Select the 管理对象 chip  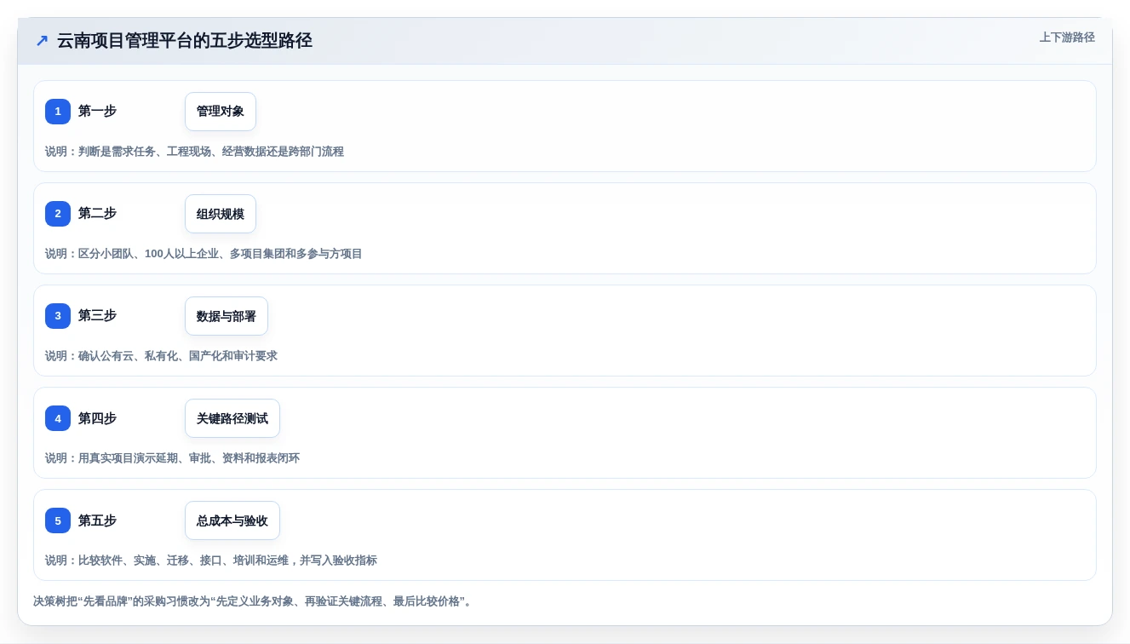(221, 112)
